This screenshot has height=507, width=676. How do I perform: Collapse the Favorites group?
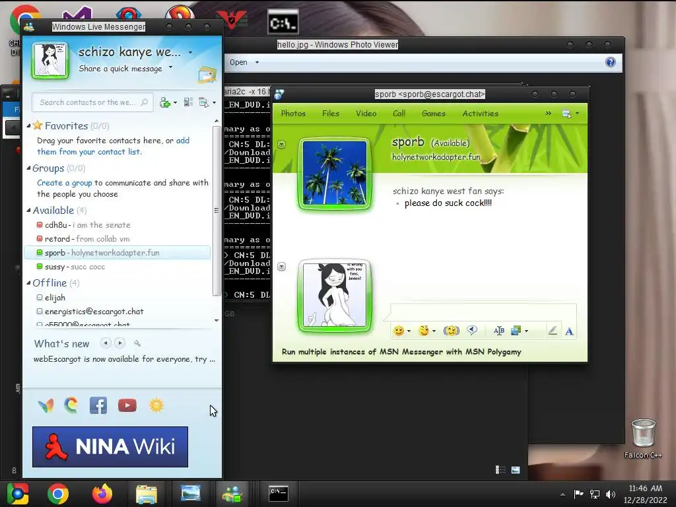(x=28, y=126)
